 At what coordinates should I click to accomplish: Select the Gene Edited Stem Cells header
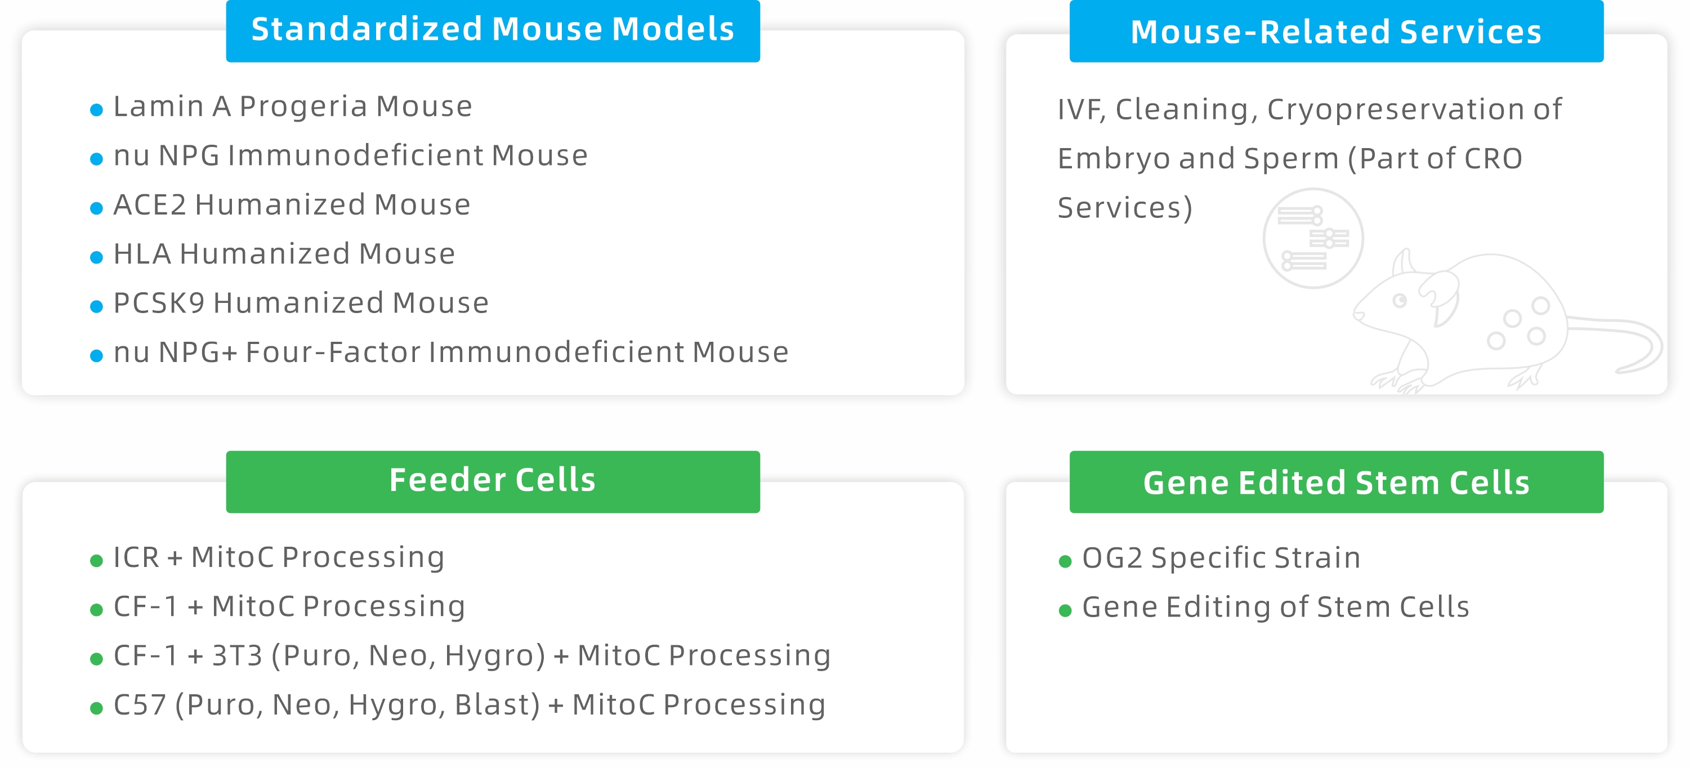click(x=1336, y=481)
